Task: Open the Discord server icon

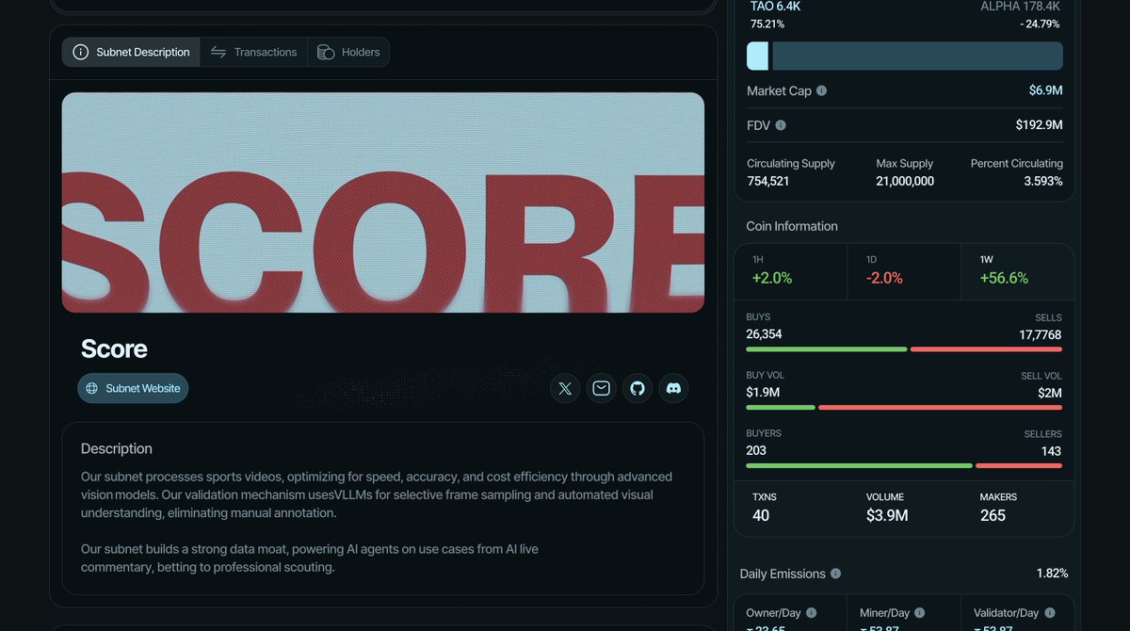Action: pos(673,388)
